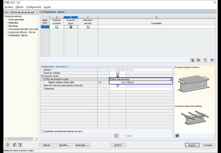Screen dimensions: 221x153
Task: Open Anejo Nac. ... button
Action: click(82, 145)
